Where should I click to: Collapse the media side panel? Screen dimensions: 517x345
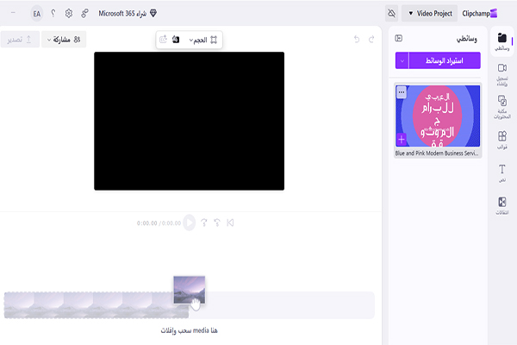398,38
